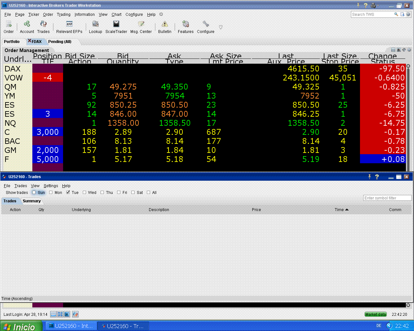Click the Search TWS field
The image size is (414, 331).
tap(372, 14)
